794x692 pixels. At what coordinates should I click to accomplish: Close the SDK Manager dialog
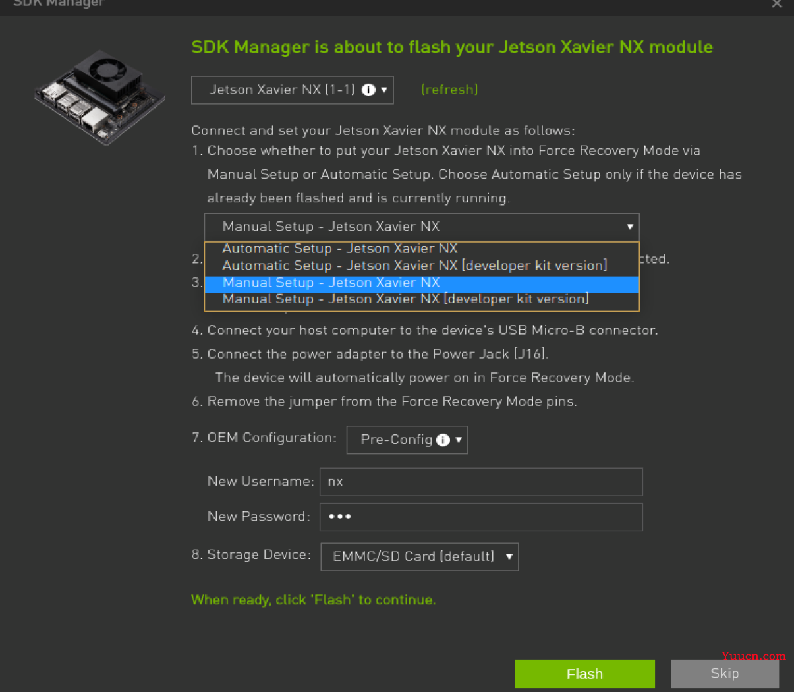coord(777,4)
